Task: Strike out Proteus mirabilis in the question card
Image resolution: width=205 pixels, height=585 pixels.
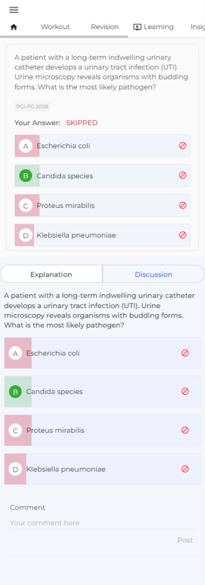Action: coord(182,205)
